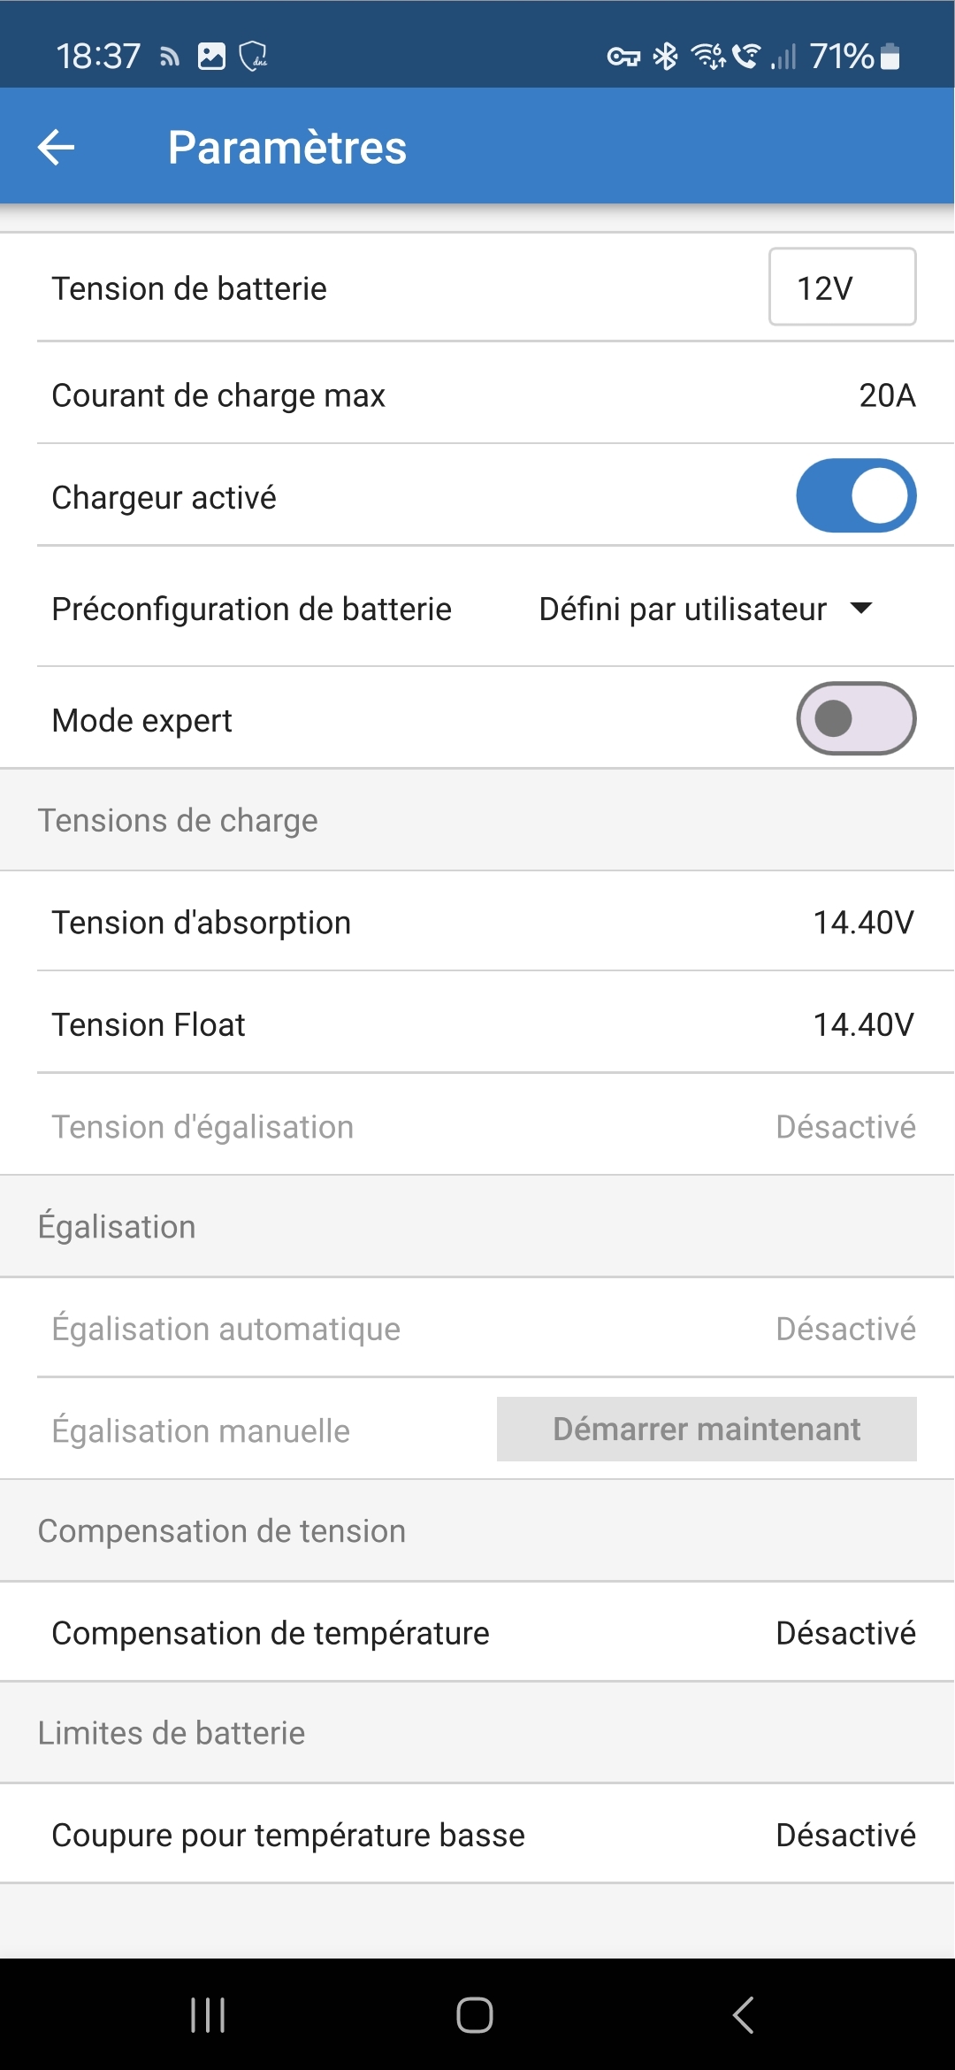Viewport: 955px width, 2070px height.
Task: Tap the back arrow in Paramètres header
Action: 57,147
